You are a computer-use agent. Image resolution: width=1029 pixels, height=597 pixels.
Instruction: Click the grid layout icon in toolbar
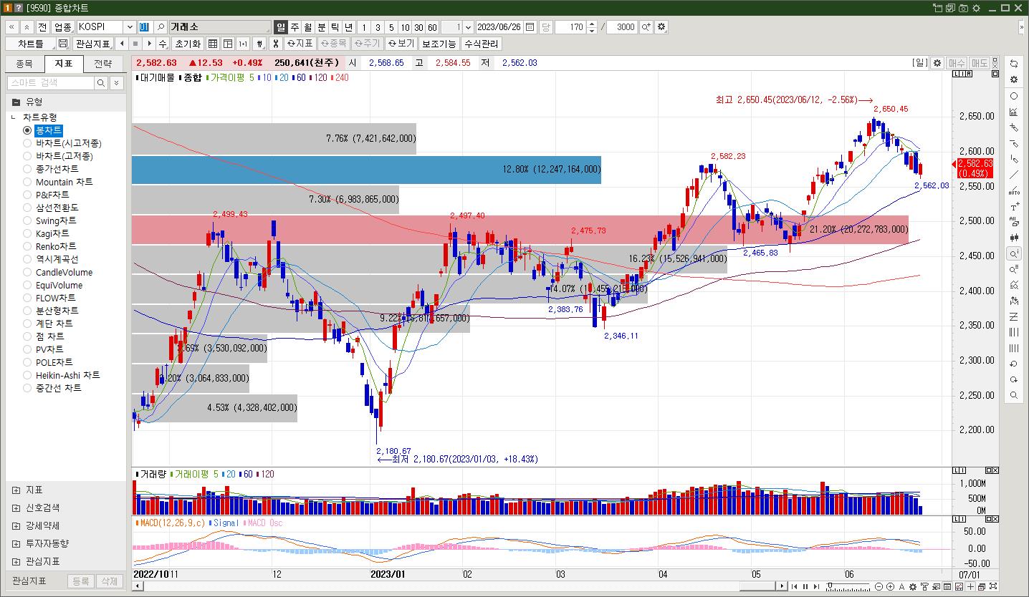pyautogui.click(x=213, y=44)
